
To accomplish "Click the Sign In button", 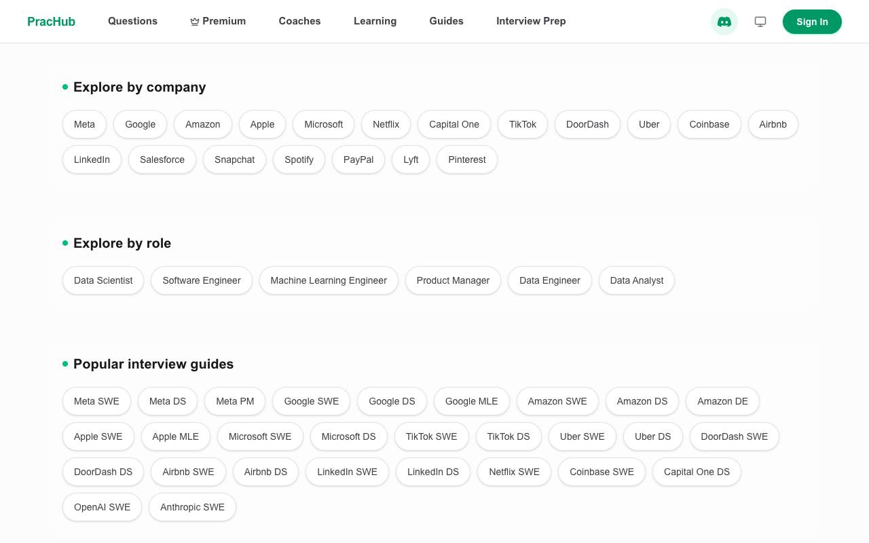I will (812, 22).
